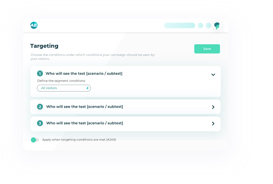273x184 pixels.
Task: Click the Apply when targeting conditions label
Action: pos(79,140)
